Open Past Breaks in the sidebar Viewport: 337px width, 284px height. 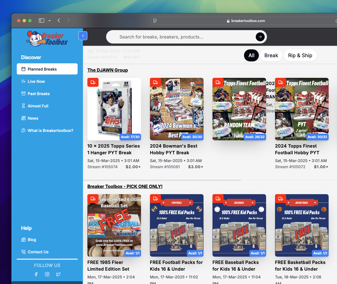(x=47, y=93)
